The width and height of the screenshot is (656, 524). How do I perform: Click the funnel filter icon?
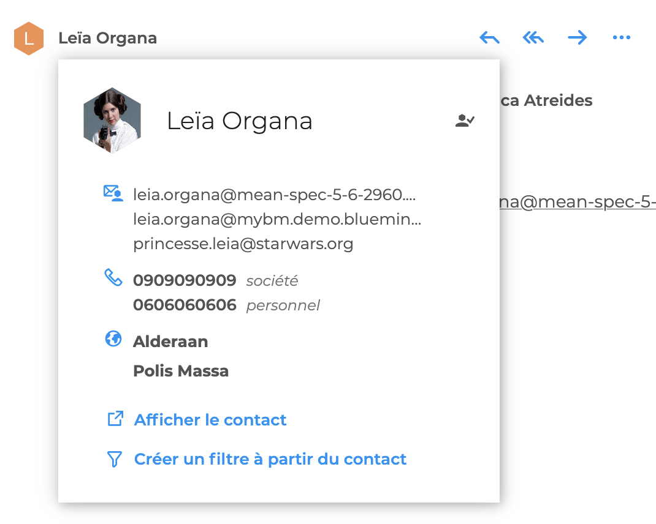115,459
